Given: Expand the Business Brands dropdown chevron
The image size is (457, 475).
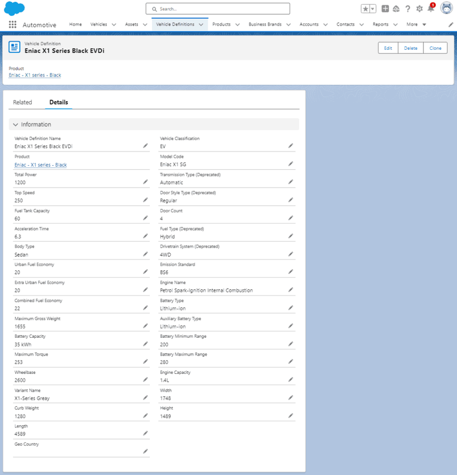Looking at the screenshot, I should click(x=288, y=25).
